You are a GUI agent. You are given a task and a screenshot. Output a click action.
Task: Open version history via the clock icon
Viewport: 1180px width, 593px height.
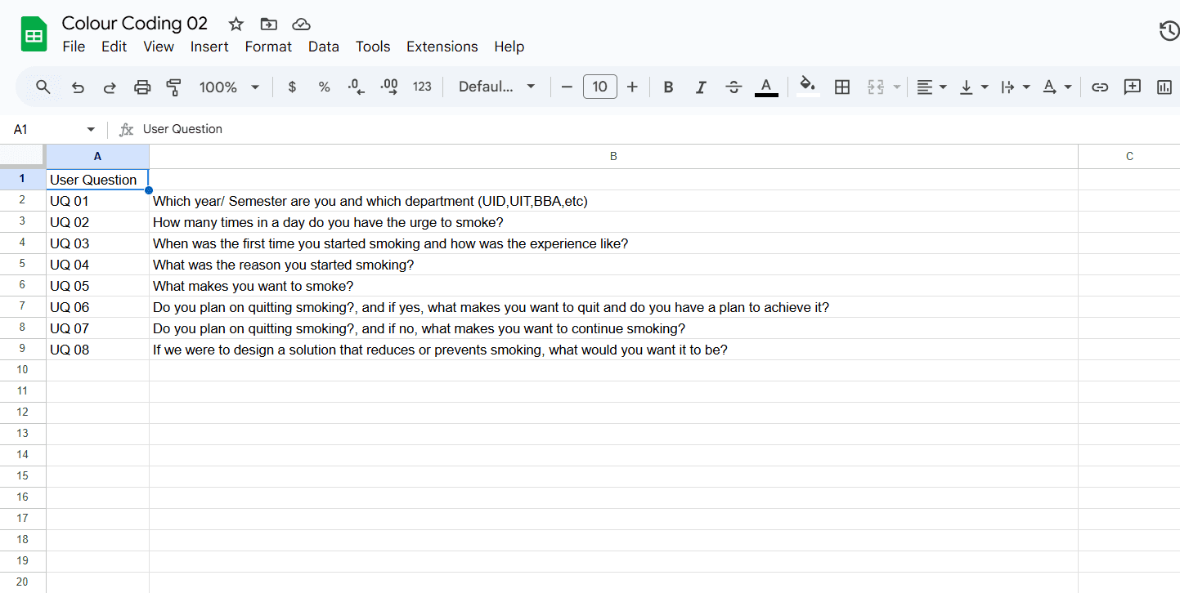1169,30
